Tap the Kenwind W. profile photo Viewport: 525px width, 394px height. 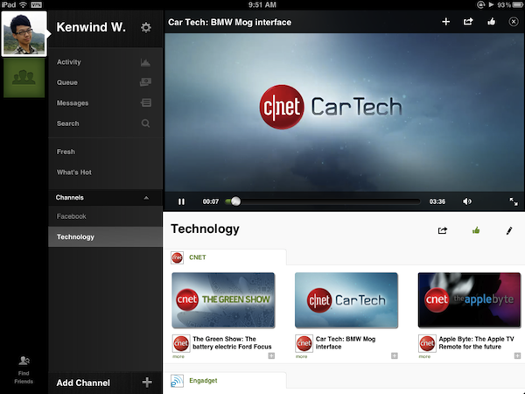tap(24, 34)
